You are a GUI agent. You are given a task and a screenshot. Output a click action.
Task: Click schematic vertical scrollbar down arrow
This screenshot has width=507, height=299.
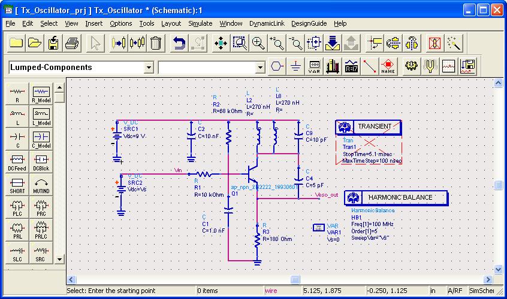click(498, 269)
